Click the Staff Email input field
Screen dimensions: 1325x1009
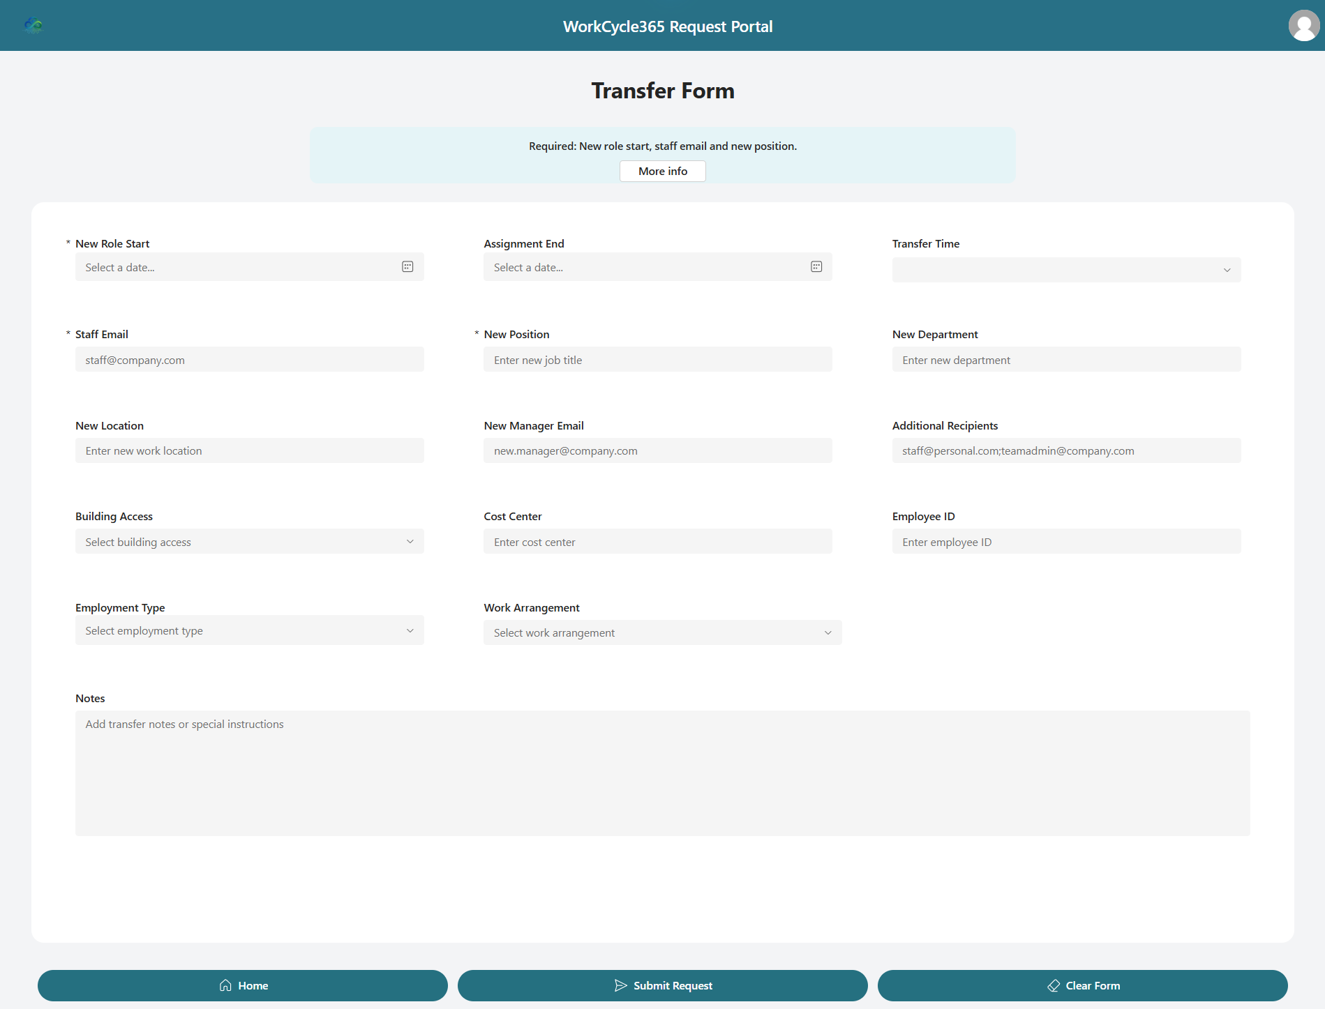pyautogui.click(x=249, y=360)
